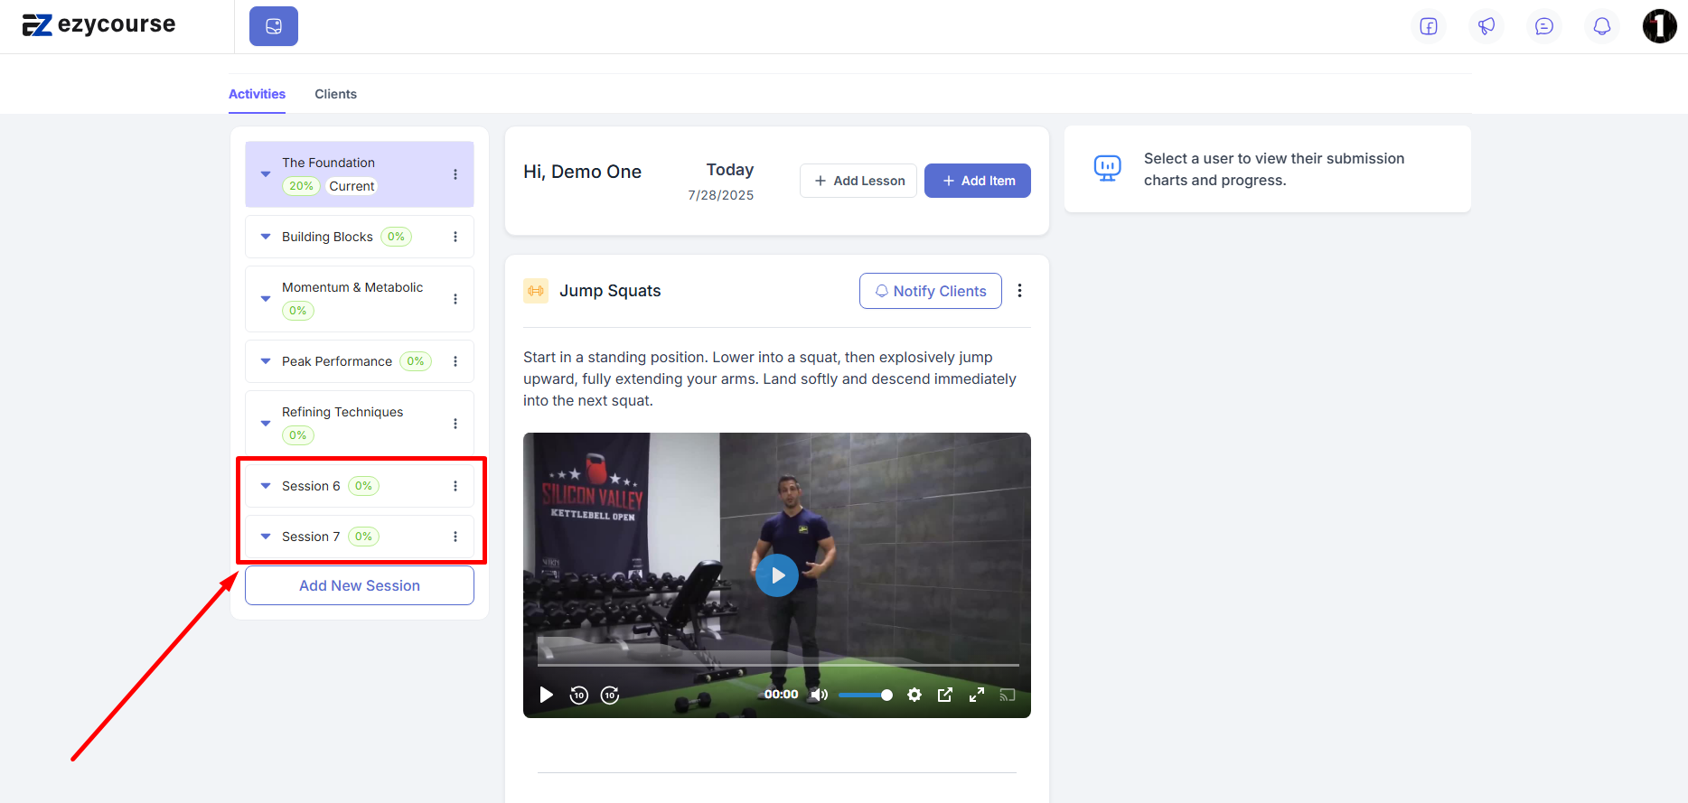Skip the video forward 10 seconds
This screenshot has height=803, width=1688.
point(610,695)
